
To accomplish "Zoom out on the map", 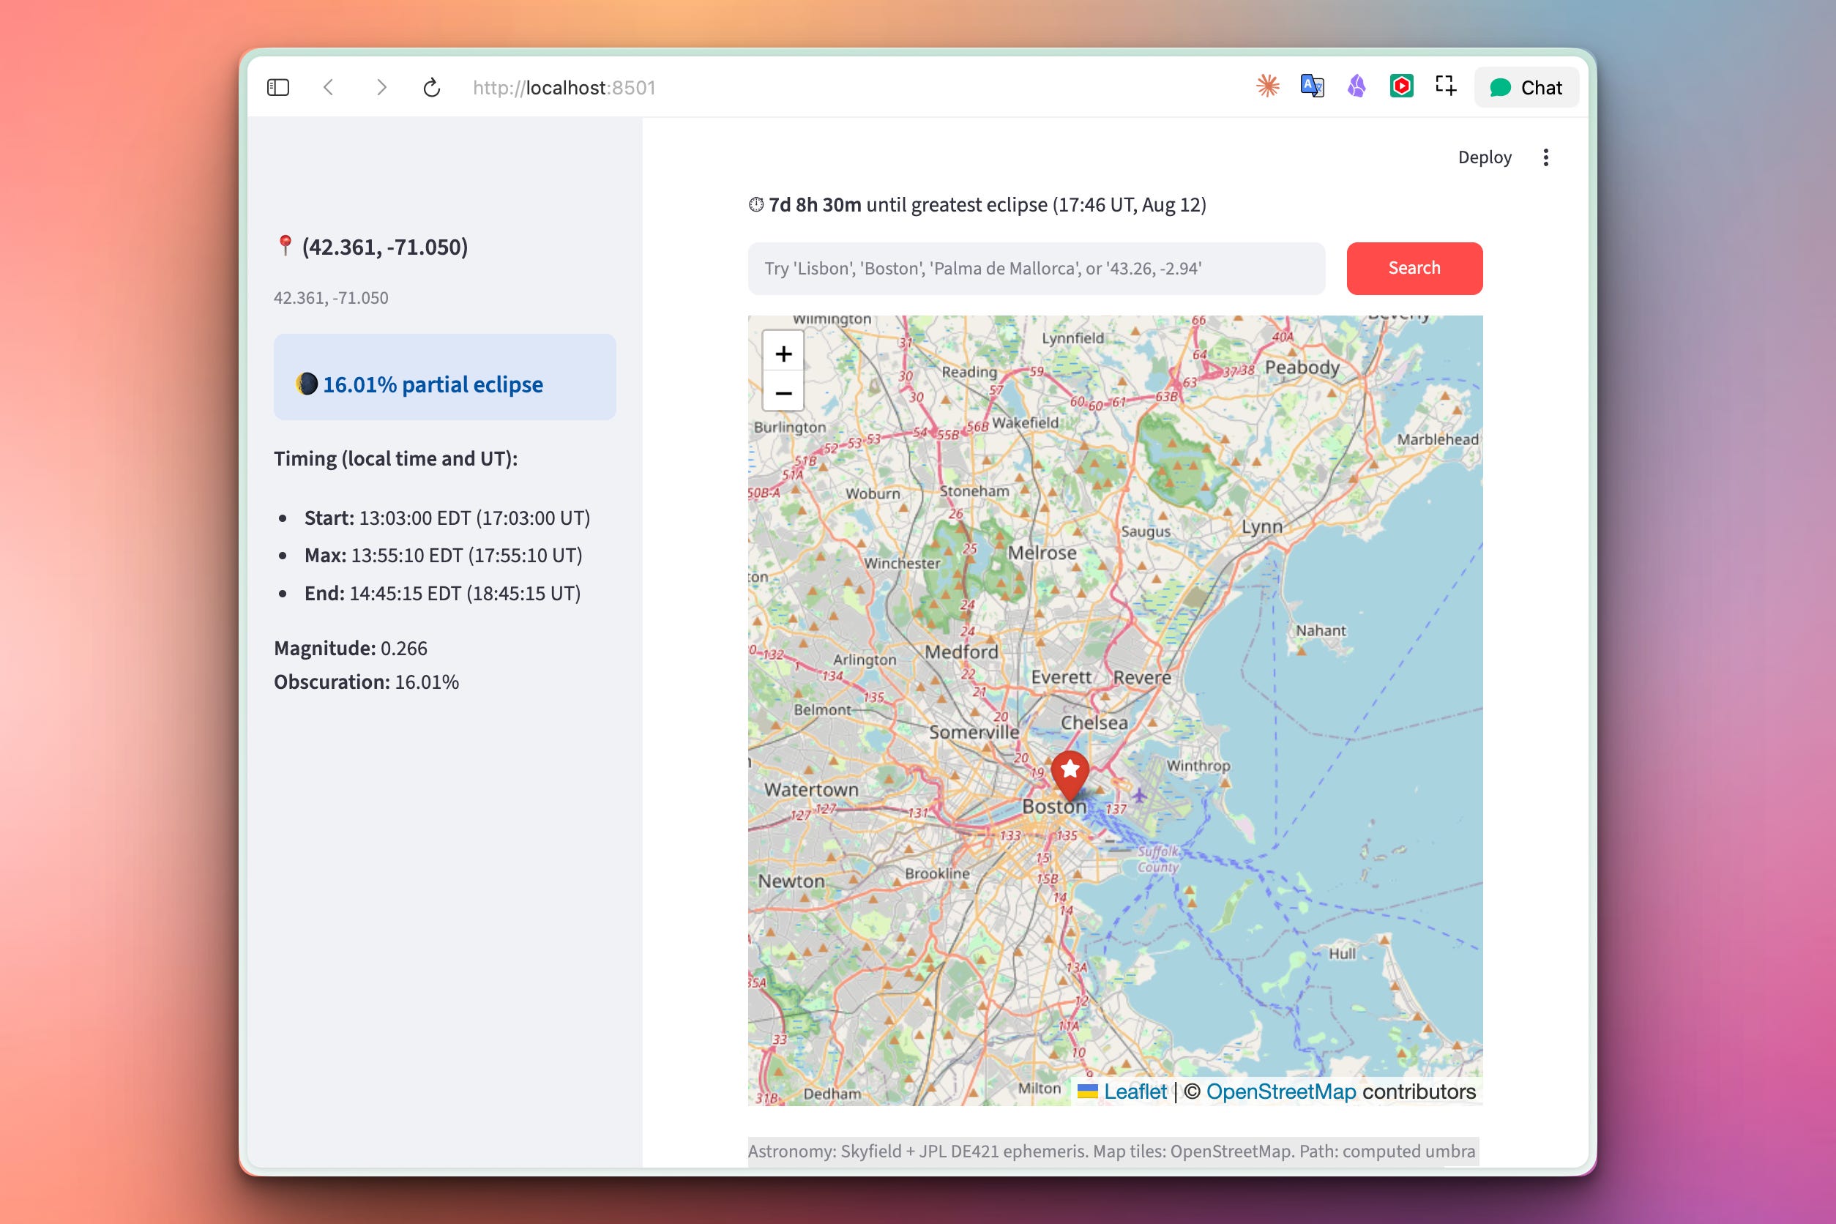I will click(783, 392).
